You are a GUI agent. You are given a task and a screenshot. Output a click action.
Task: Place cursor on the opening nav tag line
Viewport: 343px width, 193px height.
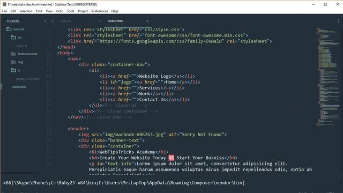[74, 58]
